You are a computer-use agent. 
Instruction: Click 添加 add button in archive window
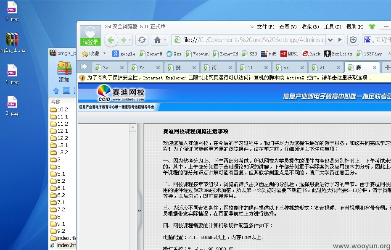pyautogui.click(x=64, y=72)
